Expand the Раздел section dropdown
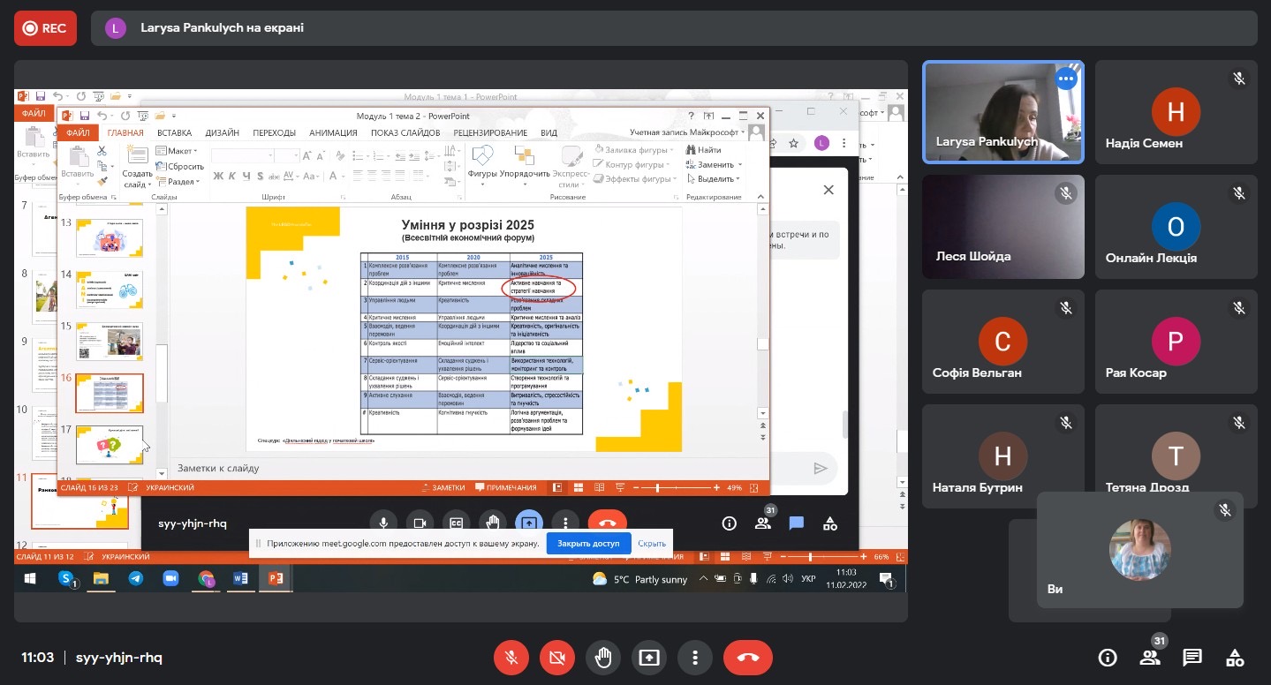Screen dimensions: 1271x685 coord(178,181)
